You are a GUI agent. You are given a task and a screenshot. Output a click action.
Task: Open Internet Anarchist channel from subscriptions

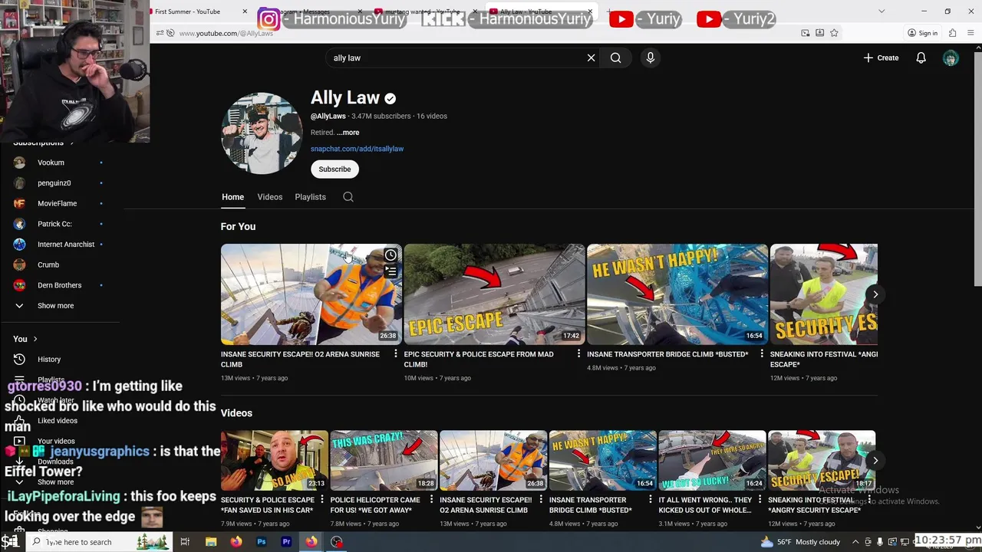click(66, 245)
